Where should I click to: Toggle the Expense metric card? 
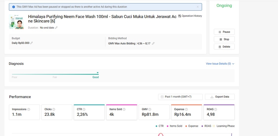pos(186,112)
